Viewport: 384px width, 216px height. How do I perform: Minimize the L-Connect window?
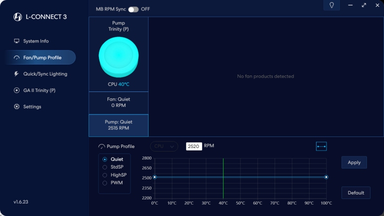pos(350,5)
